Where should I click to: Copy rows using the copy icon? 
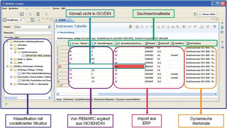(x=137, y=27)
